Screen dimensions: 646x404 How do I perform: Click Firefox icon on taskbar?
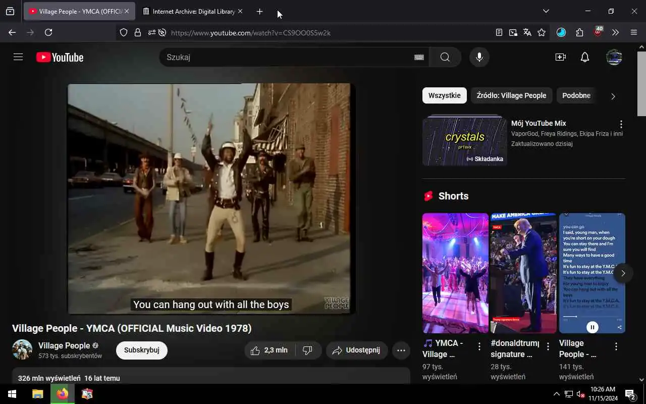63,394
